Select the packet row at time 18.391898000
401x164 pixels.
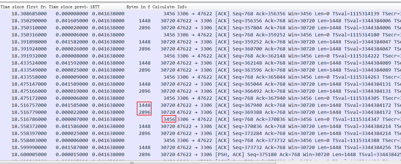click(200, 42)
